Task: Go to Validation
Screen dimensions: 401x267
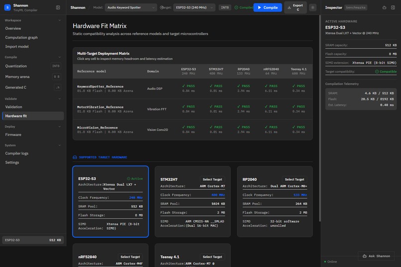Action: tap(33, 107)
